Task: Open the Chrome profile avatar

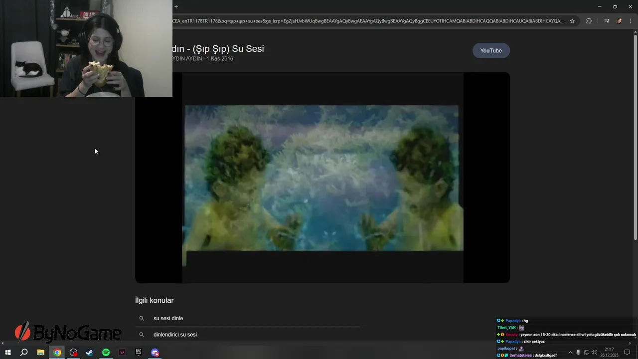Action: coord(620,21)
